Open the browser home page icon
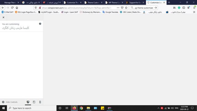Screen dimensions: 197x111 [17, 8]
